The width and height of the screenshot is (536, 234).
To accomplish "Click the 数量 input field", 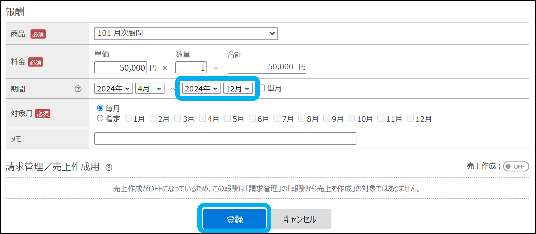I will coord(191,68).
